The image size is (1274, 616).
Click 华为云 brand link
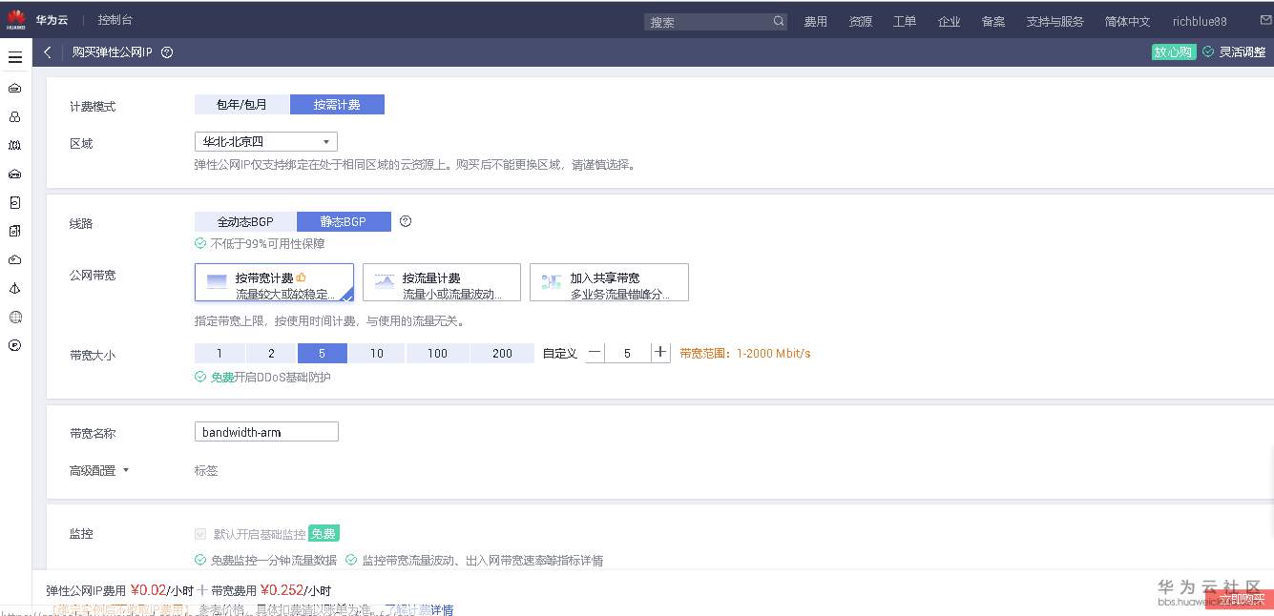coord(52,20)
